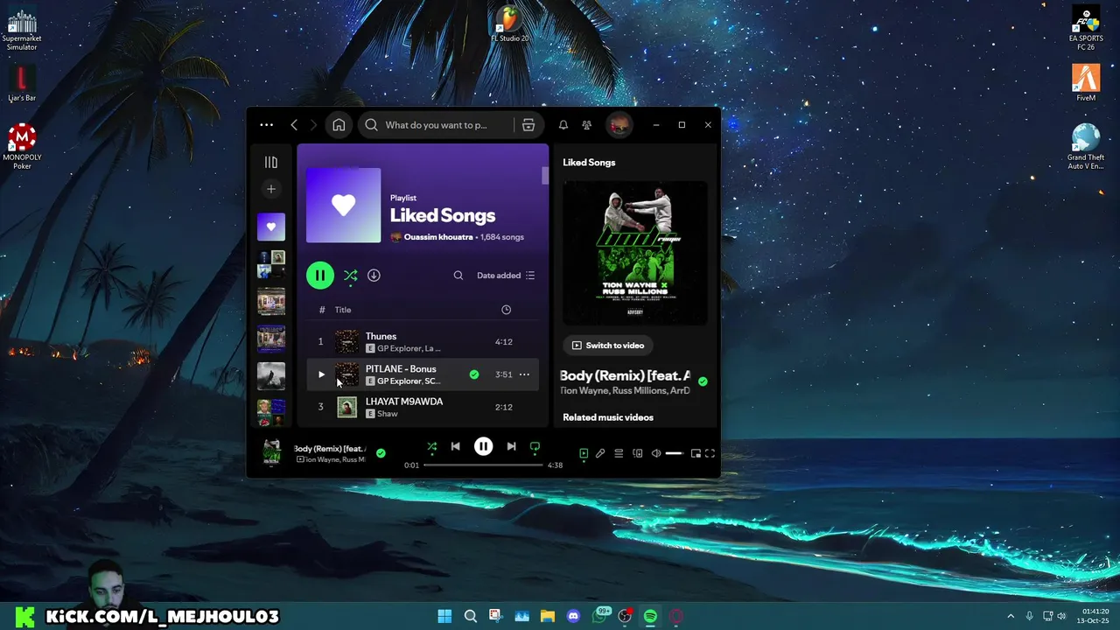Open the Supermarket Simulator desktop icon
This screenshot has width=1120, height=630.
click(x=22, y=30)
